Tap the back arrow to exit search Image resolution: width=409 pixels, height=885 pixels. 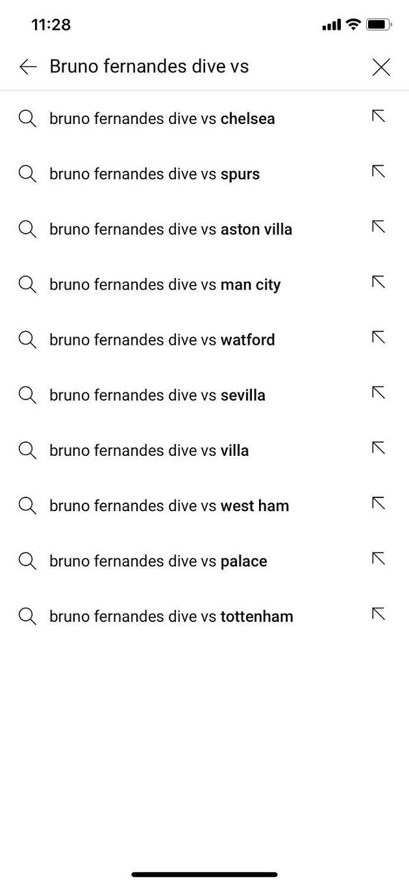pyautogui.click(x=27, y=66)
